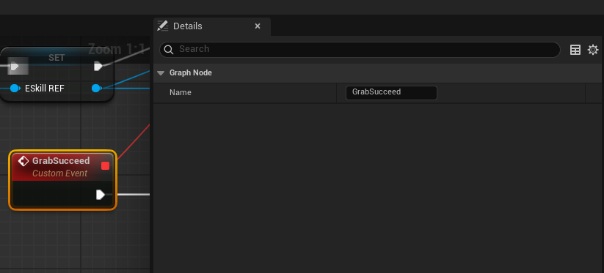Click the Details tab pencil icon
604x273 pixels.
(x=162, y=26)
